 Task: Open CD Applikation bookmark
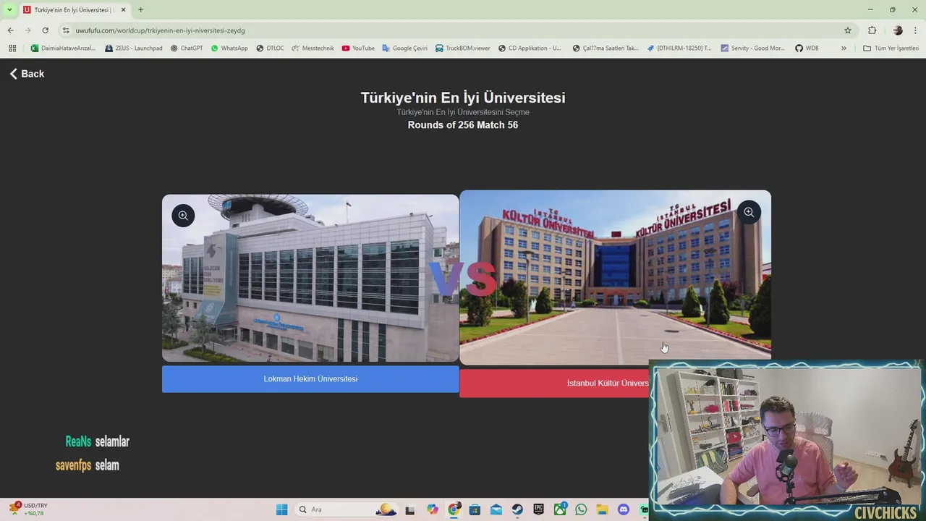530,48
